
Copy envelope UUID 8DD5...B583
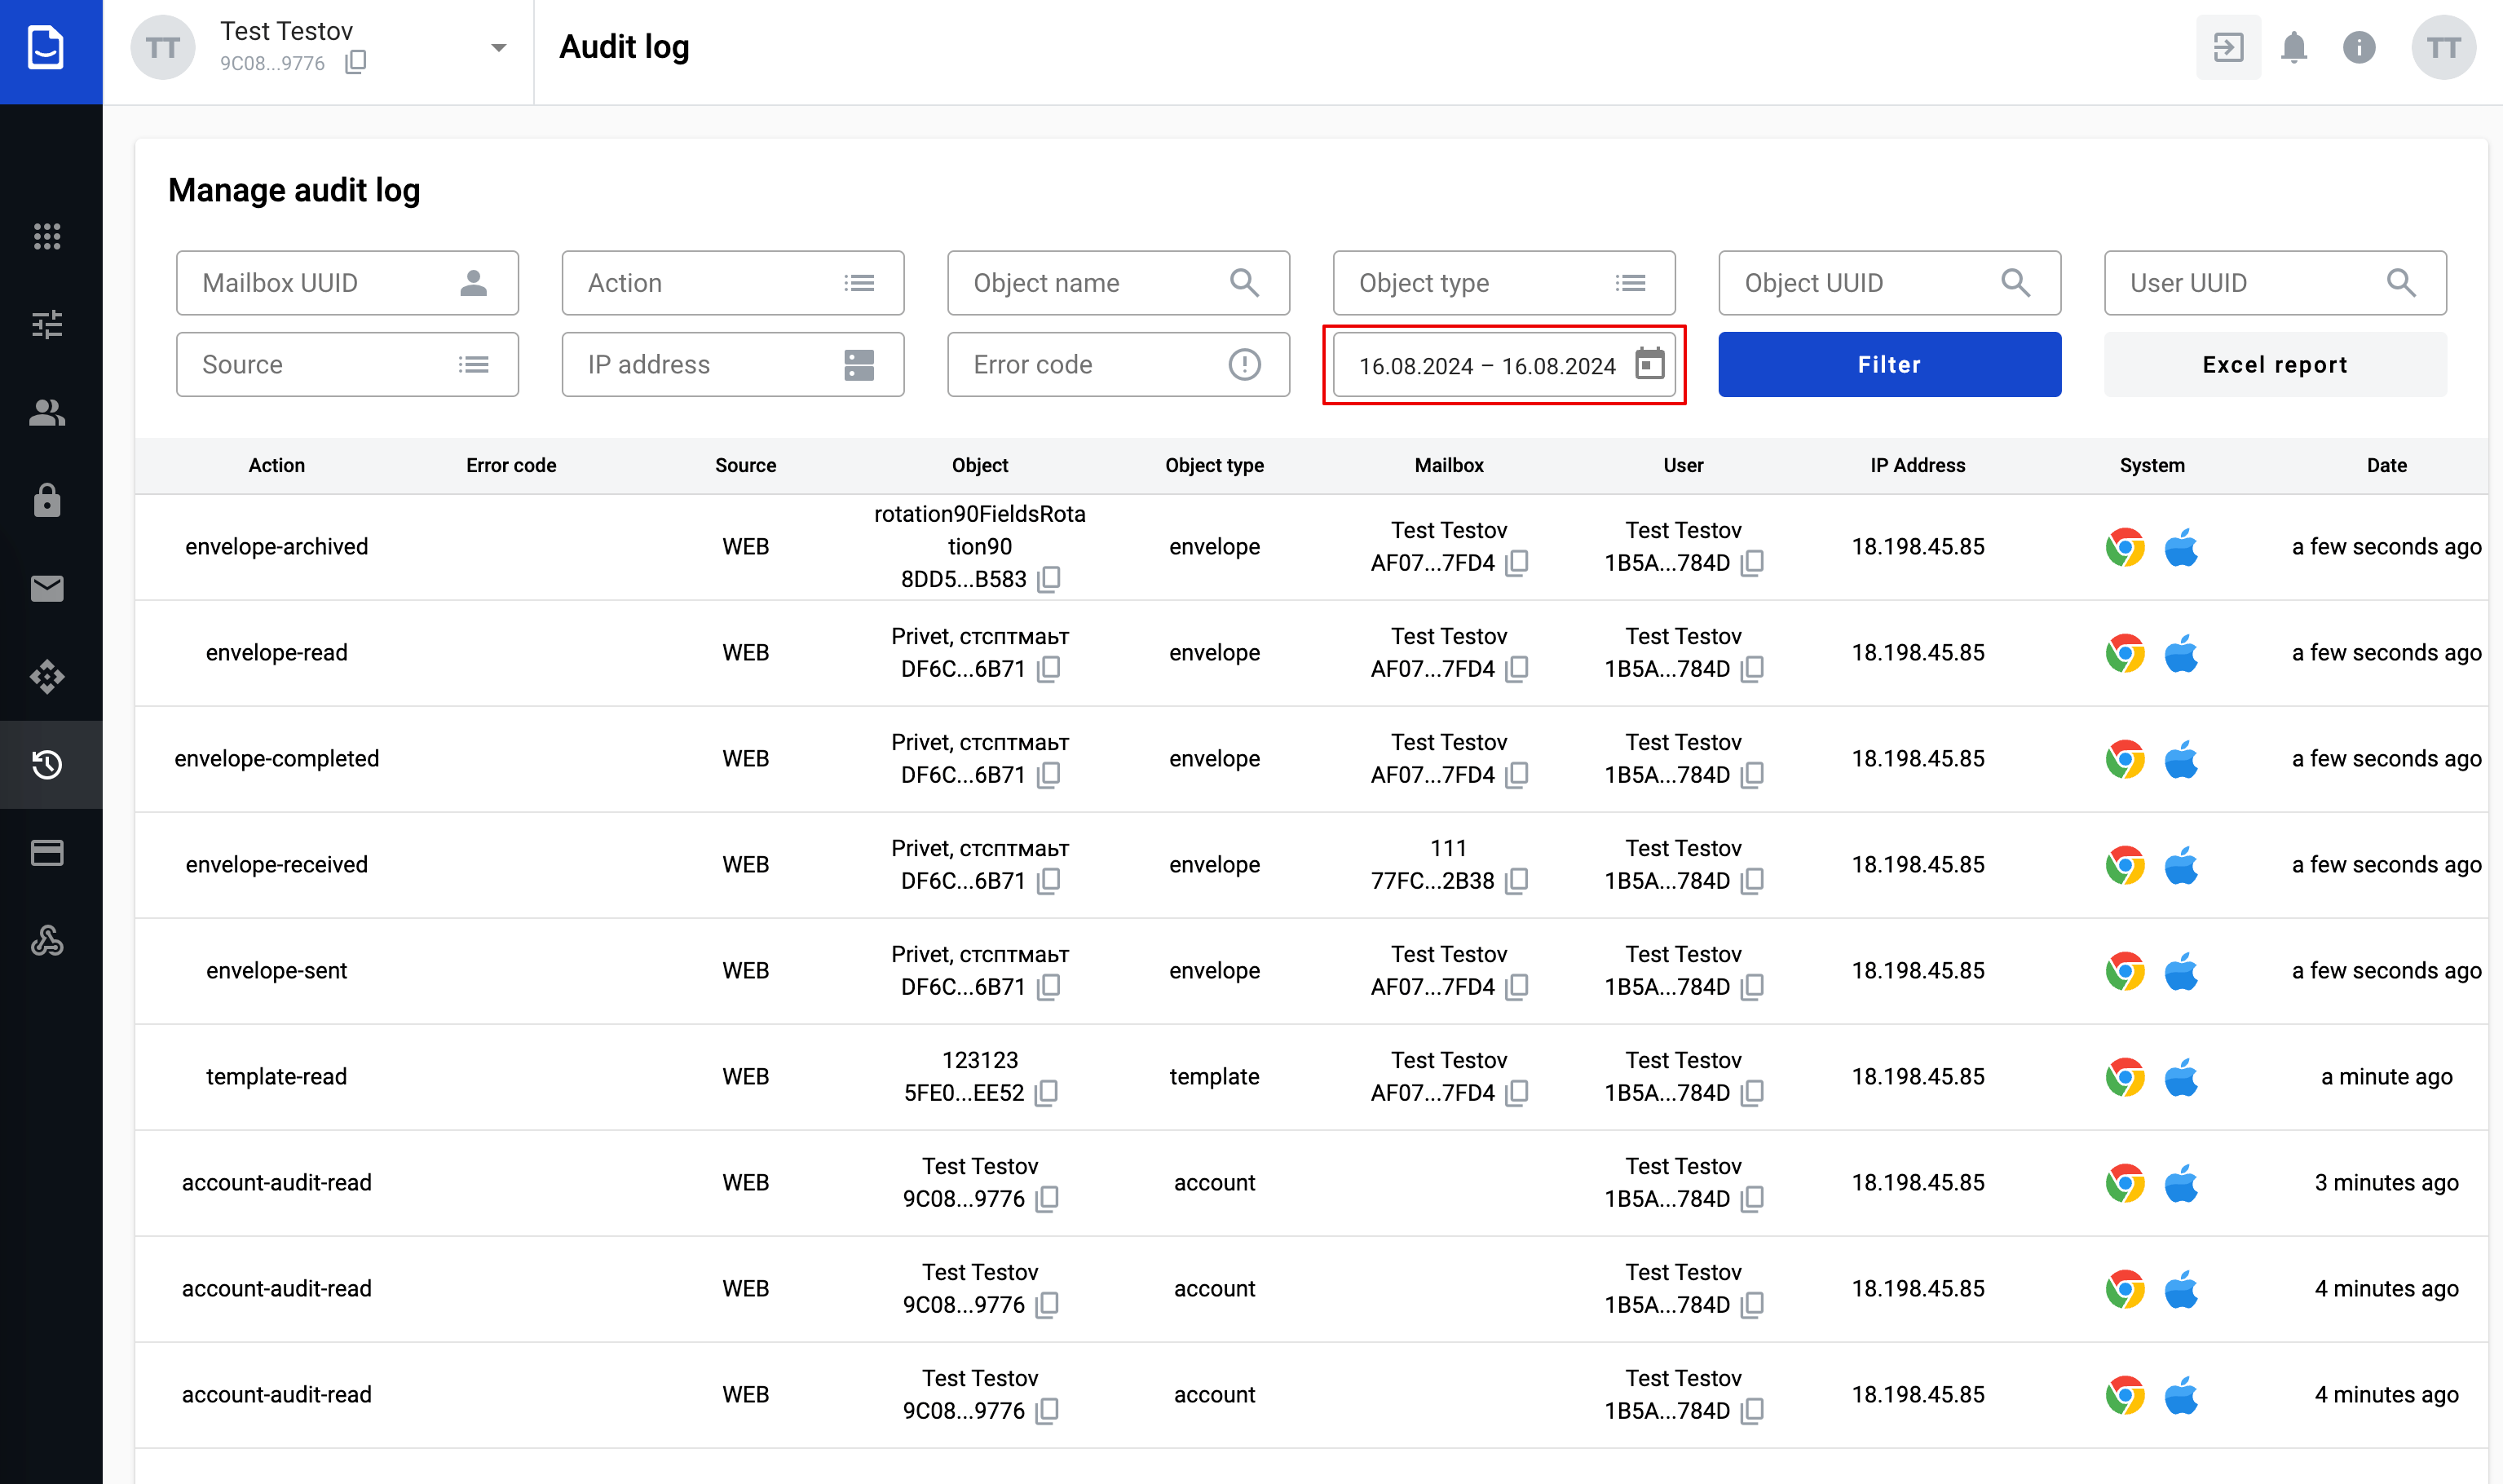pyautogui.click(x=1048, y=579)
